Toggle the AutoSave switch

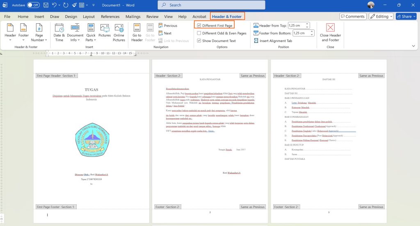point(33,5)
